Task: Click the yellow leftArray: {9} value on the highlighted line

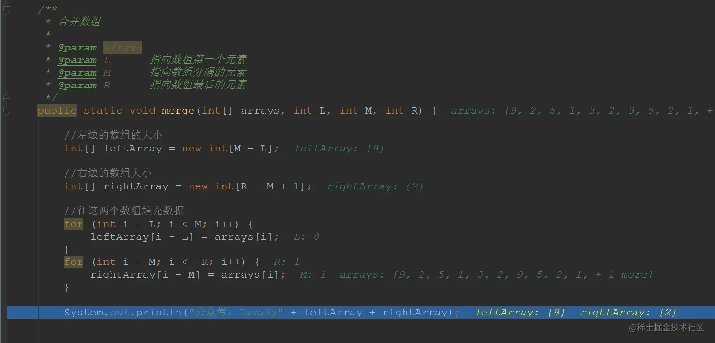Action: coord(520,313)
